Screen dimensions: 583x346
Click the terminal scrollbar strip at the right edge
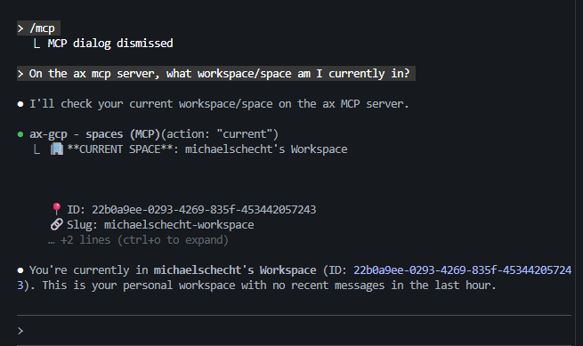tap(579, 173)
